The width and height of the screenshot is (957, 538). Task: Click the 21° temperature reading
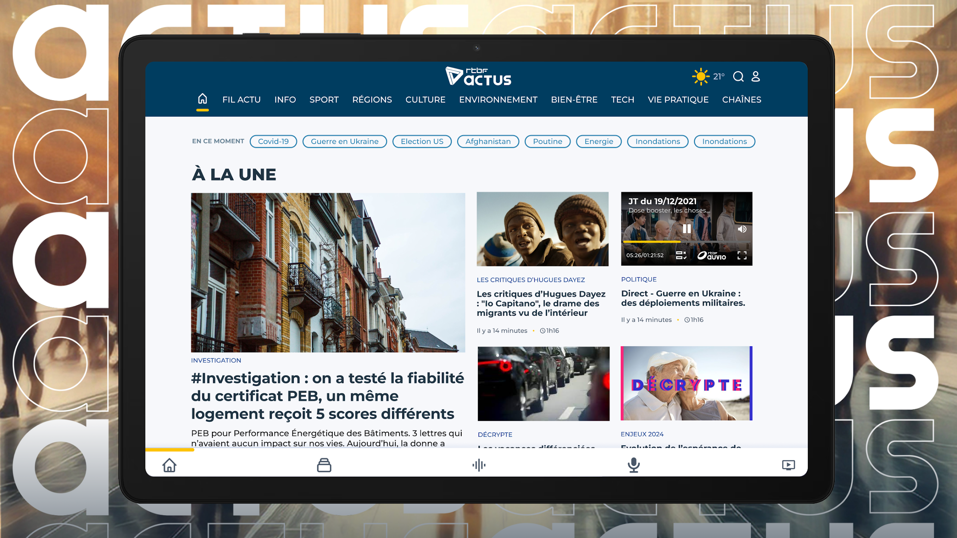point(719,77)
